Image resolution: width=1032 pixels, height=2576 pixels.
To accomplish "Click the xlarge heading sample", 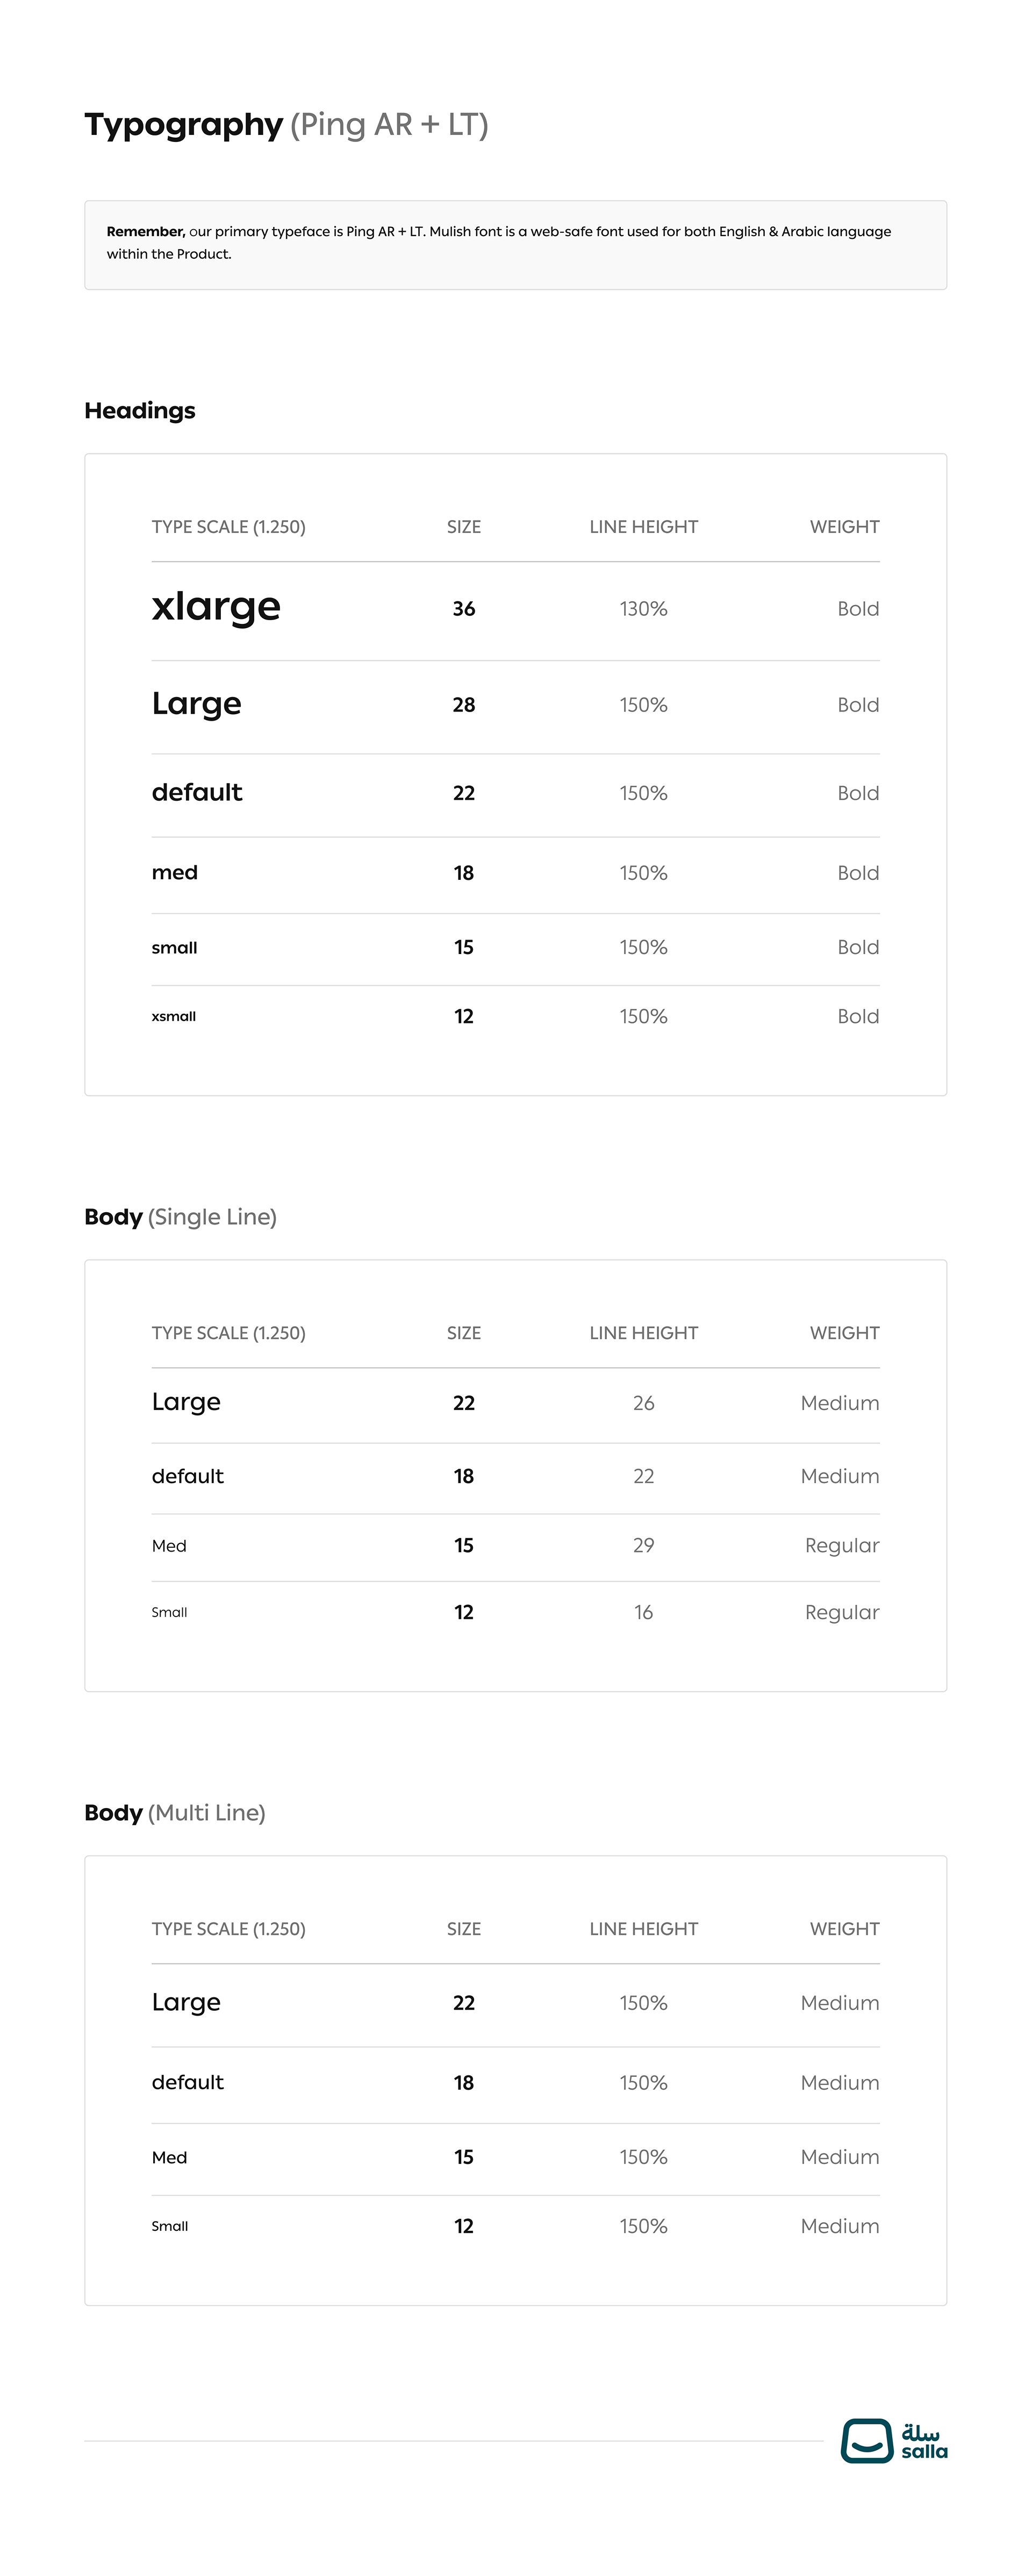I will [x=216, y=607].
